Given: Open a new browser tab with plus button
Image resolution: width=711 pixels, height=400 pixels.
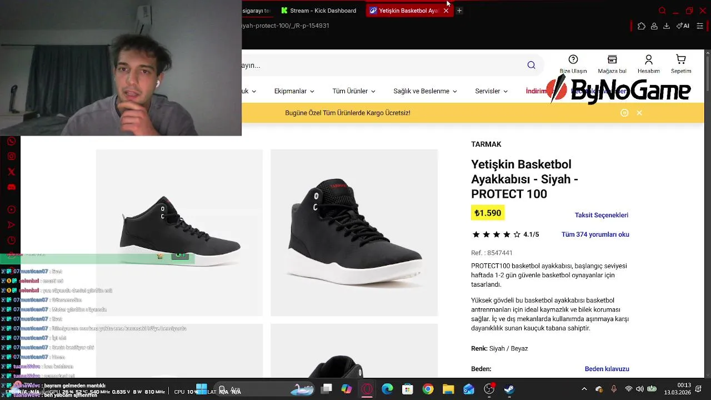Looking at the screenshot, I should click(459, 11).
